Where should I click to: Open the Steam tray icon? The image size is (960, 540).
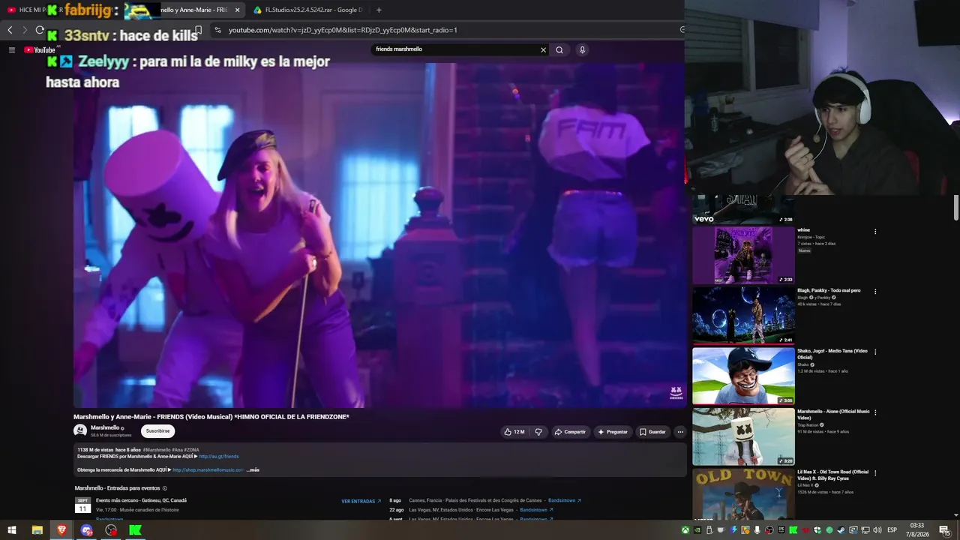click(841, 530)
